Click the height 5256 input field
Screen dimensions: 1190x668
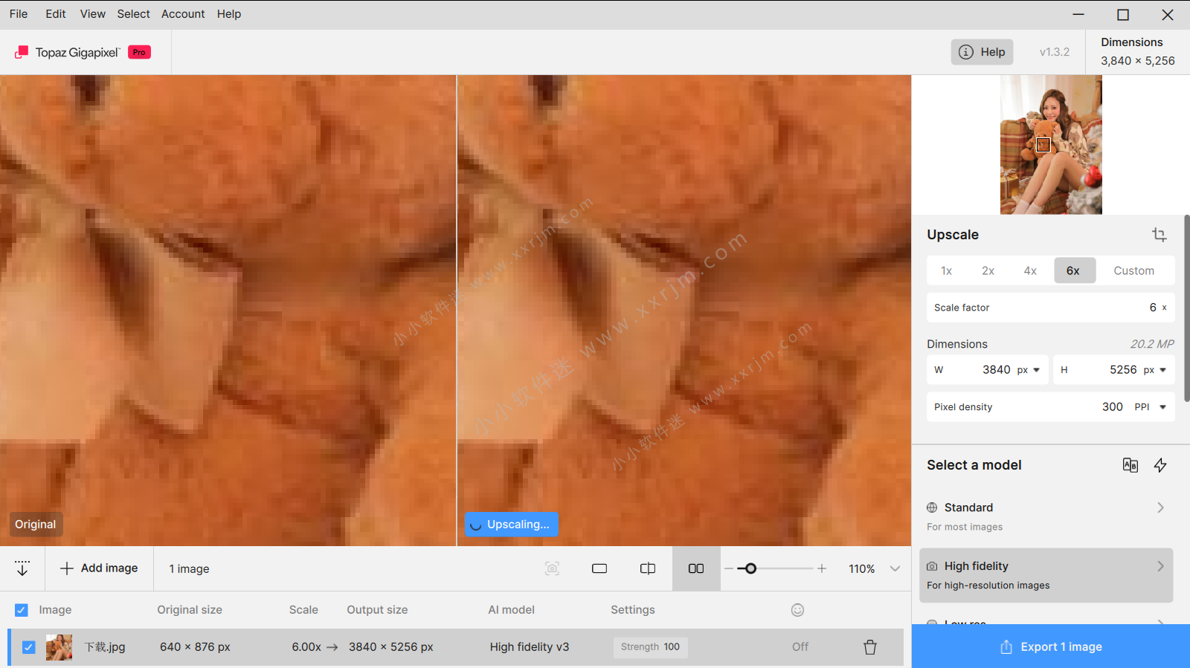(1114, 370)
